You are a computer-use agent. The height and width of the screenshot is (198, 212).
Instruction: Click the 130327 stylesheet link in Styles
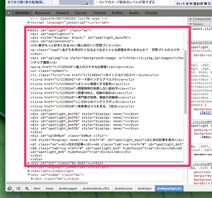tap(206, 113)
